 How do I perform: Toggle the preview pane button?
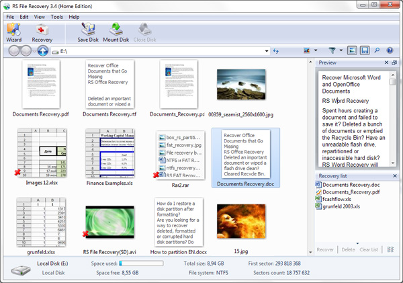coord(352,50)
